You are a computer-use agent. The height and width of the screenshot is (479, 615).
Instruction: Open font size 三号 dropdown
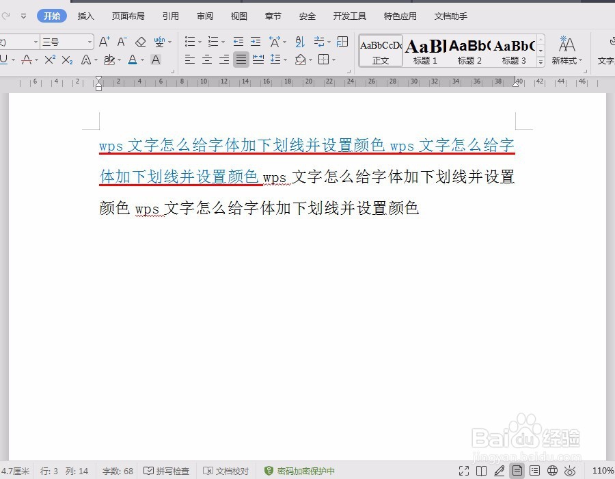90,42
